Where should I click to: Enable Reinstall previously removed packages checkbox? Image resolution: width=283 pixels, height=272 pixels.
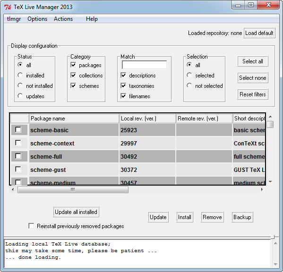click(x=31, y=226)
